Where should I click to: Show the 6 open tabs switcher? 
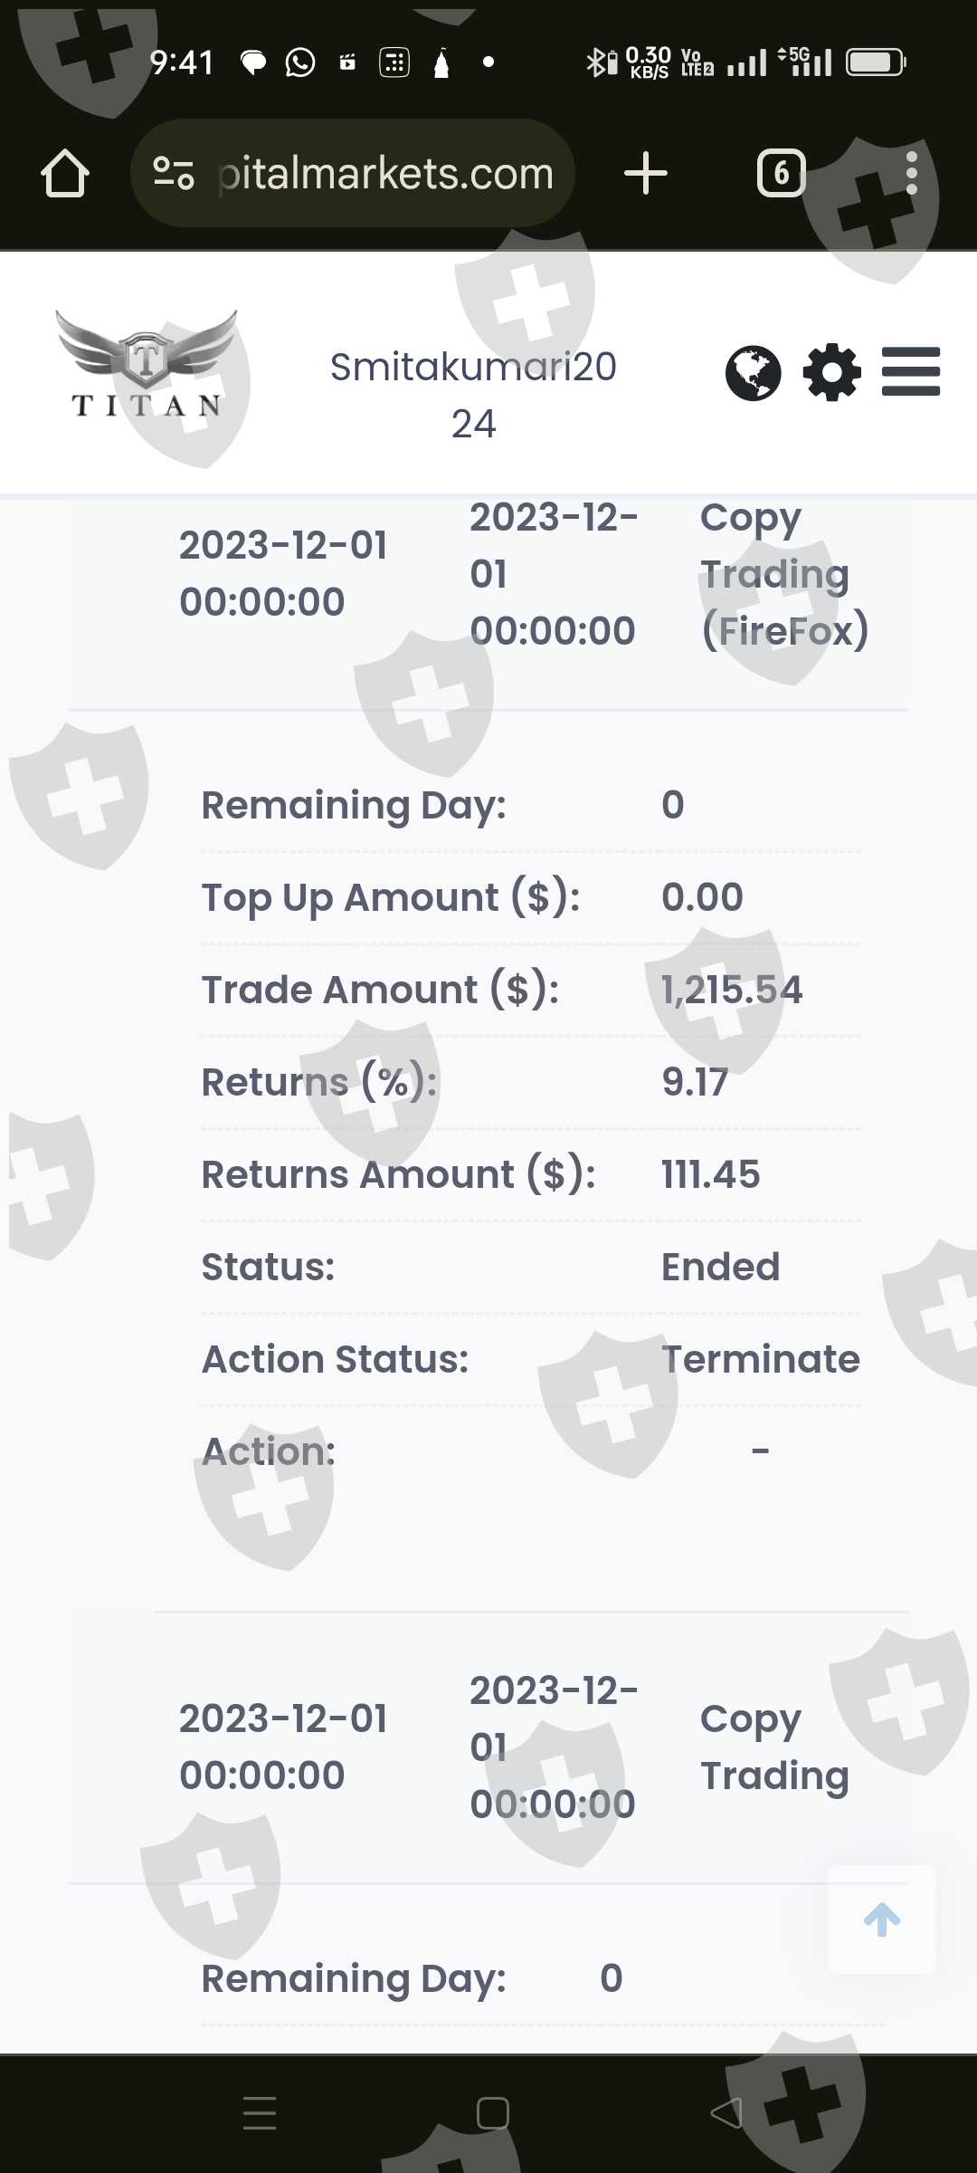781,173
